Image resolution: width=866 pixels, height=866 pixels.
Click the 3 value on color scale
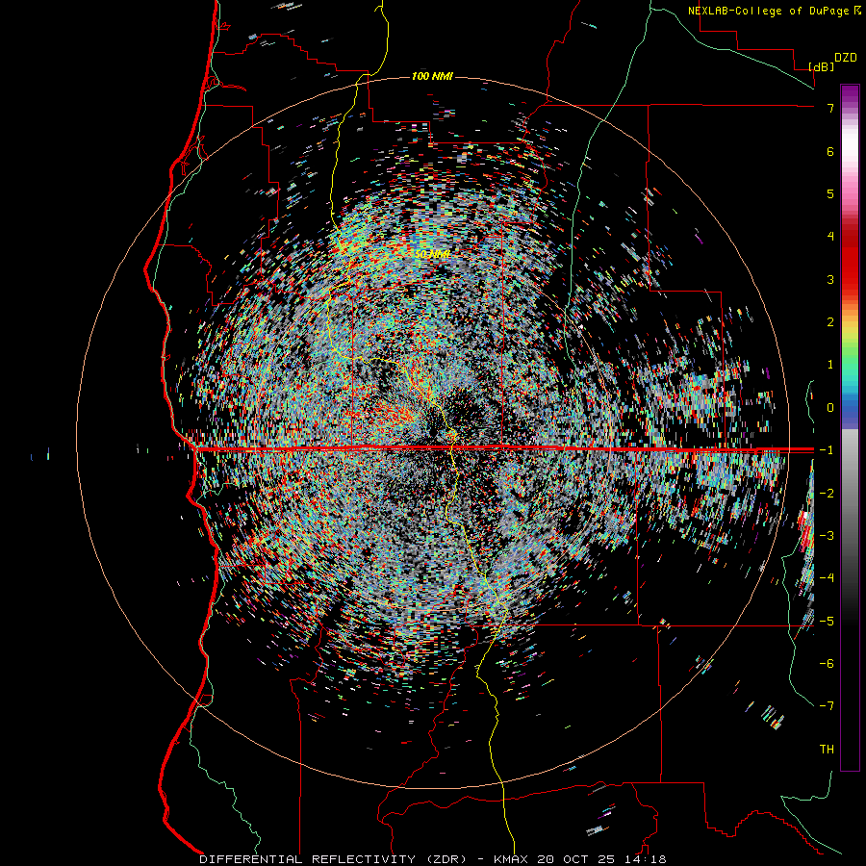(x=830, y=279)
